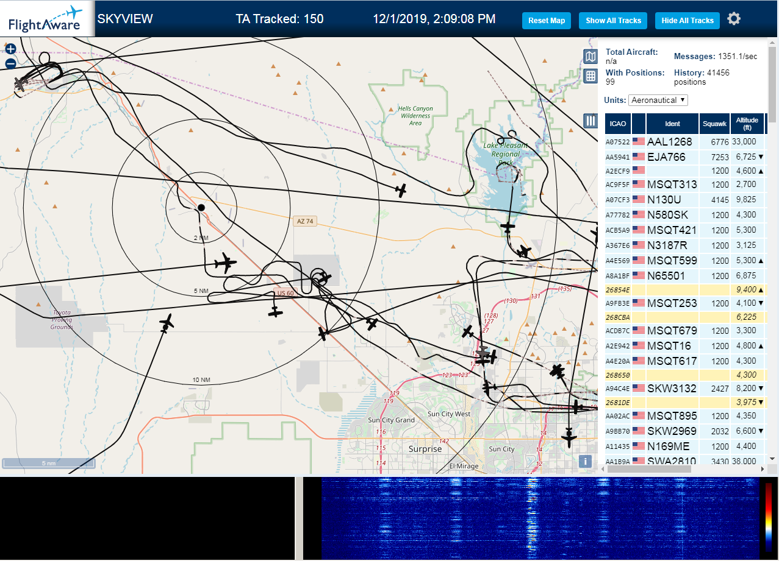Select the highlighted 268650 row
The width and height of the screenshot is (779, 561).
coord(684,375)
